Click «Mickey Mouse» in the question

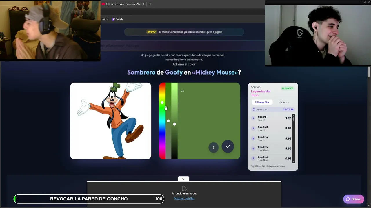point(215,72)
